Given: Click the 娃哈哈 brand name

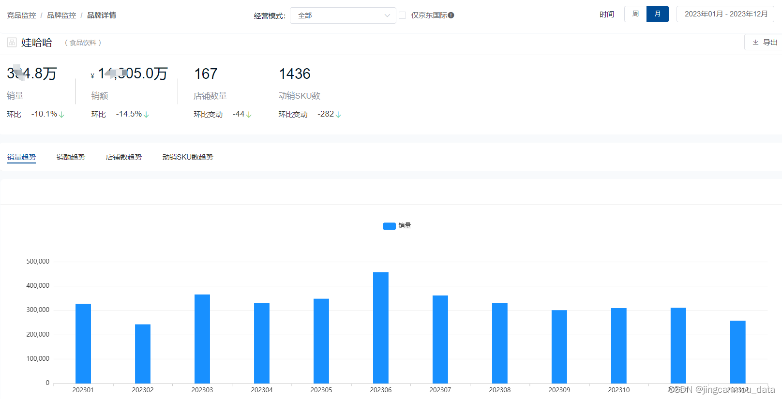Looking at the screenshot, I should click(37, 43).
